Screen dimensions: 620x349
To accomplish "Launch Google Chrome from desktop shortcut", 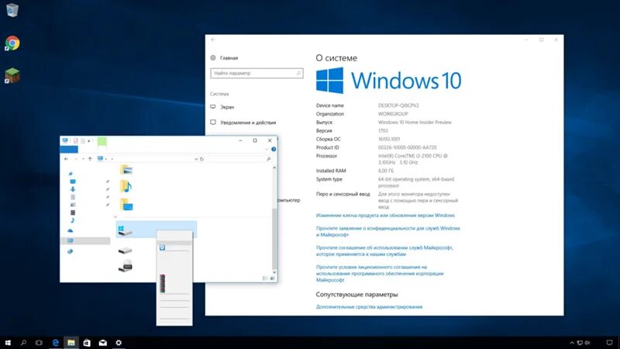I will click(x=12, y=43).
